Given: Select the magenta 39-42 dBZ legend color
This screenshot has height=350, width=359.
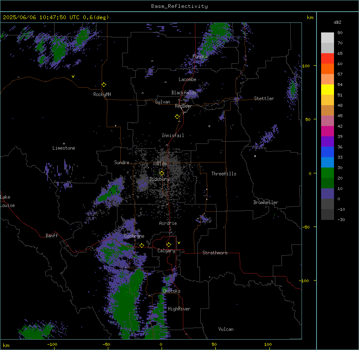Looking at the screenshot, I should point(327,131).
